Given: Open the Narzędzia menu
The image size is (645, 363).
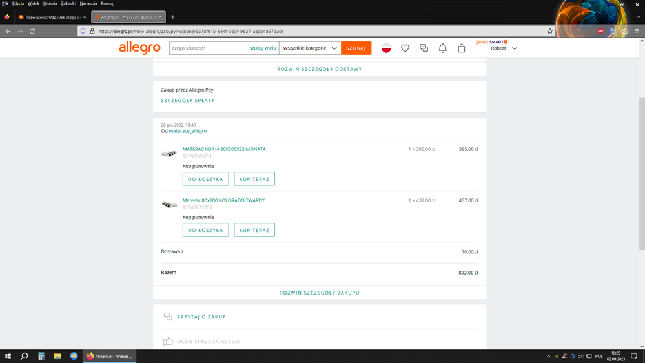Looking at the screenshot, I should (88, 3).
